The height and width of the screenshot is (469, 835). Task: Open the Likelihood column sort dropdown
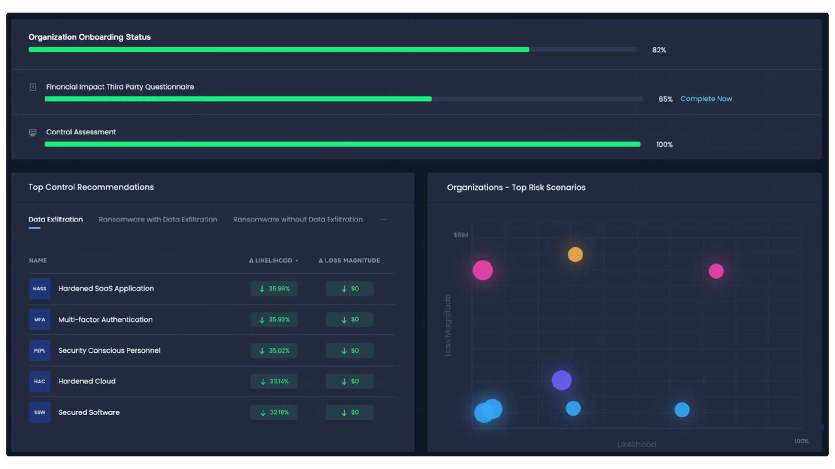297,261
